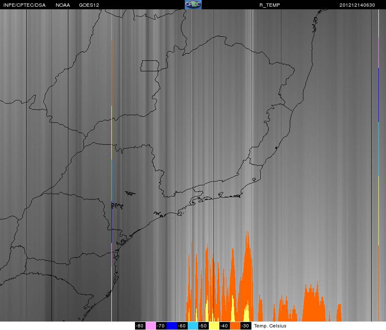The image size is (386, 330).
Task: Click the dark blue legend color swatch
Action: [x=172, y=326]
